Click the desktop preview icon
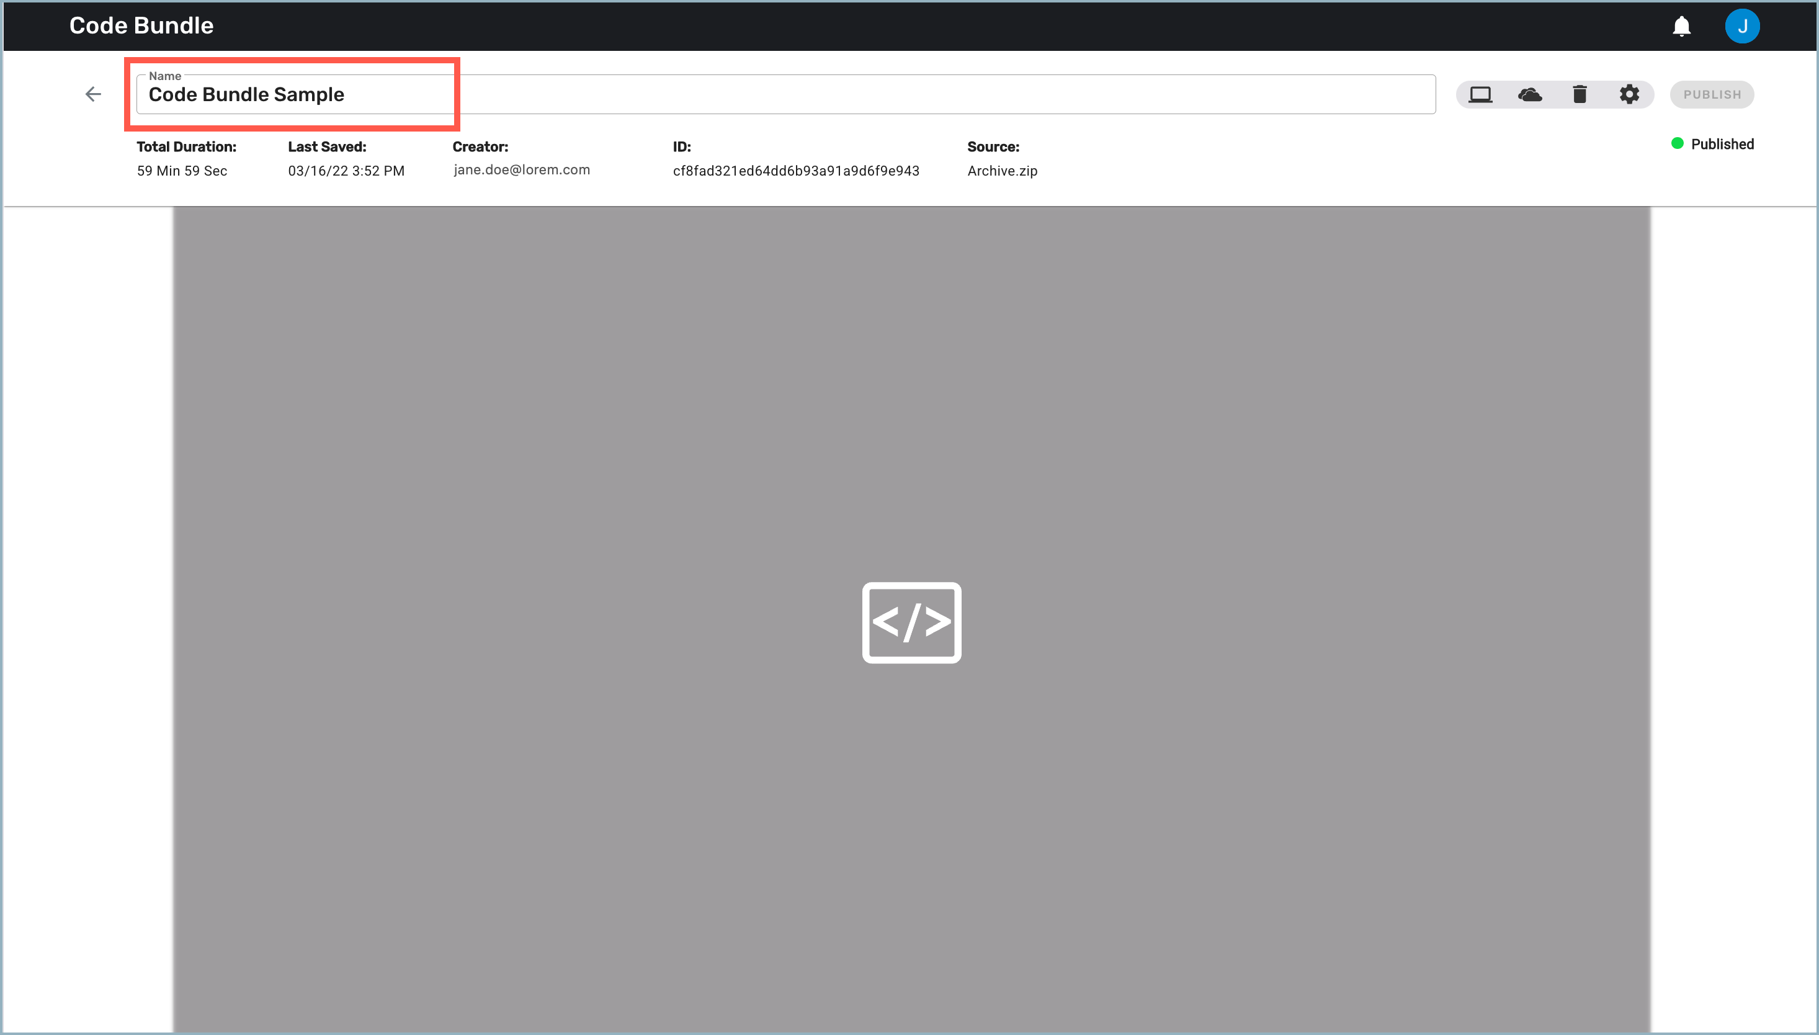Image resolution: width=1819 pixels, height=1035 pixels. pos(1480,94)
